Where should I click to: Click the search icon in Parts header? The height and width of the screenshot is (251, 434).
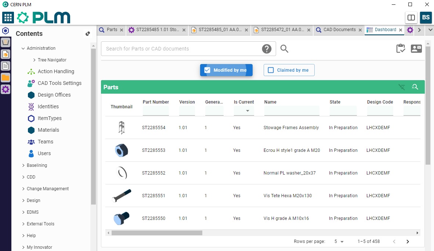415,87
